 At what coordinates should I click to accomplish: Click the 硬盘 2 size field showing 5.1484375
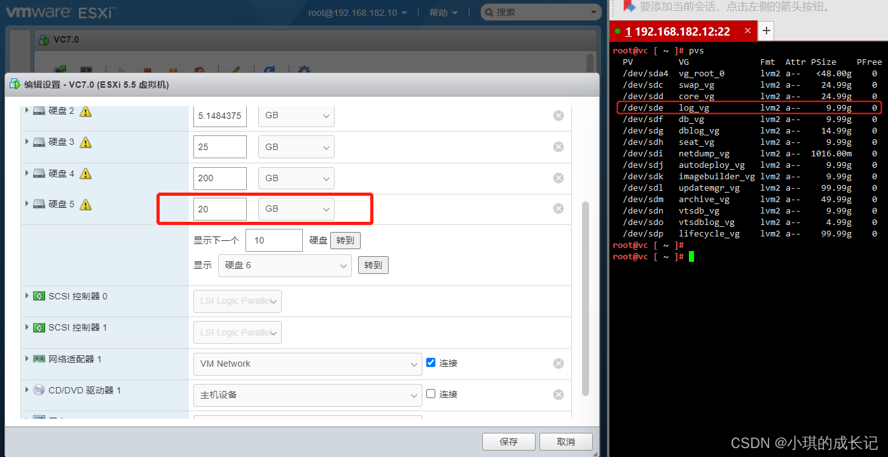point(219,116)
